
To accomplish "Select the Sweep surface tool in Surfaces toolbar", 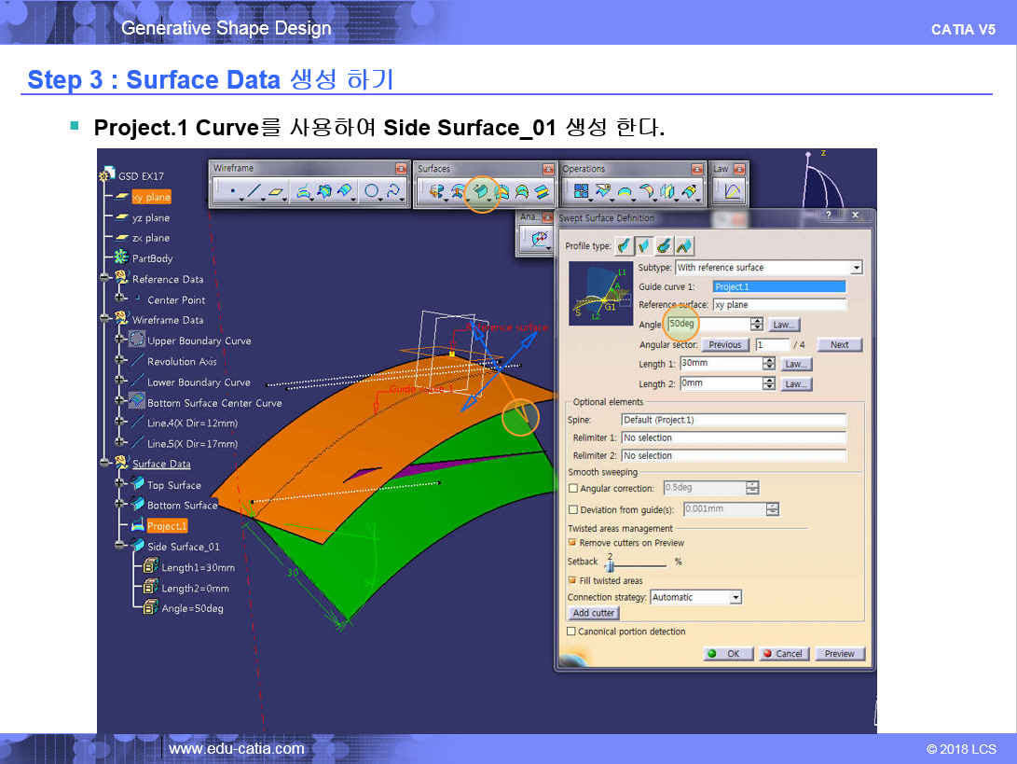I will pyautogui.click(x=481, y=192).
